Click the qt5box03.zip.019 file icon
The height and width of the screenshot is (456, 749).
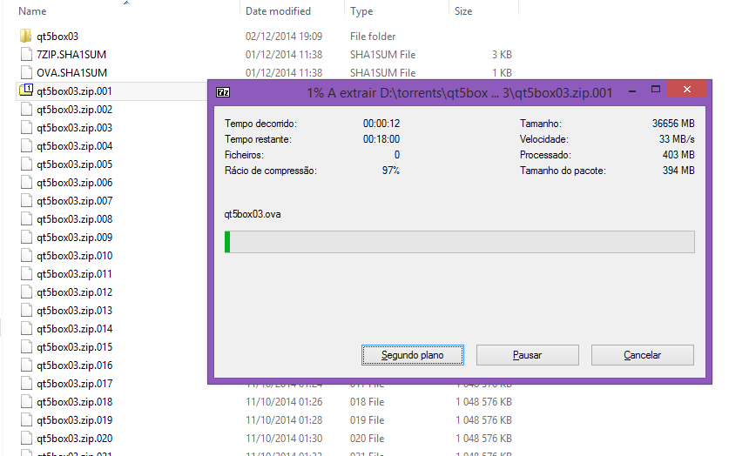tap(26, 419)
